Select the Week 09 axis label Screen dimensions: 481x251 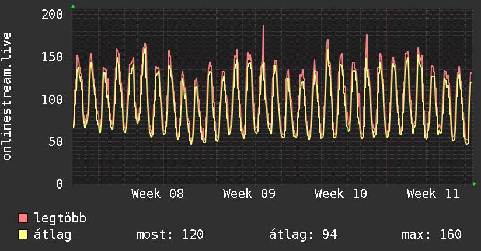(x=249, y=194)
